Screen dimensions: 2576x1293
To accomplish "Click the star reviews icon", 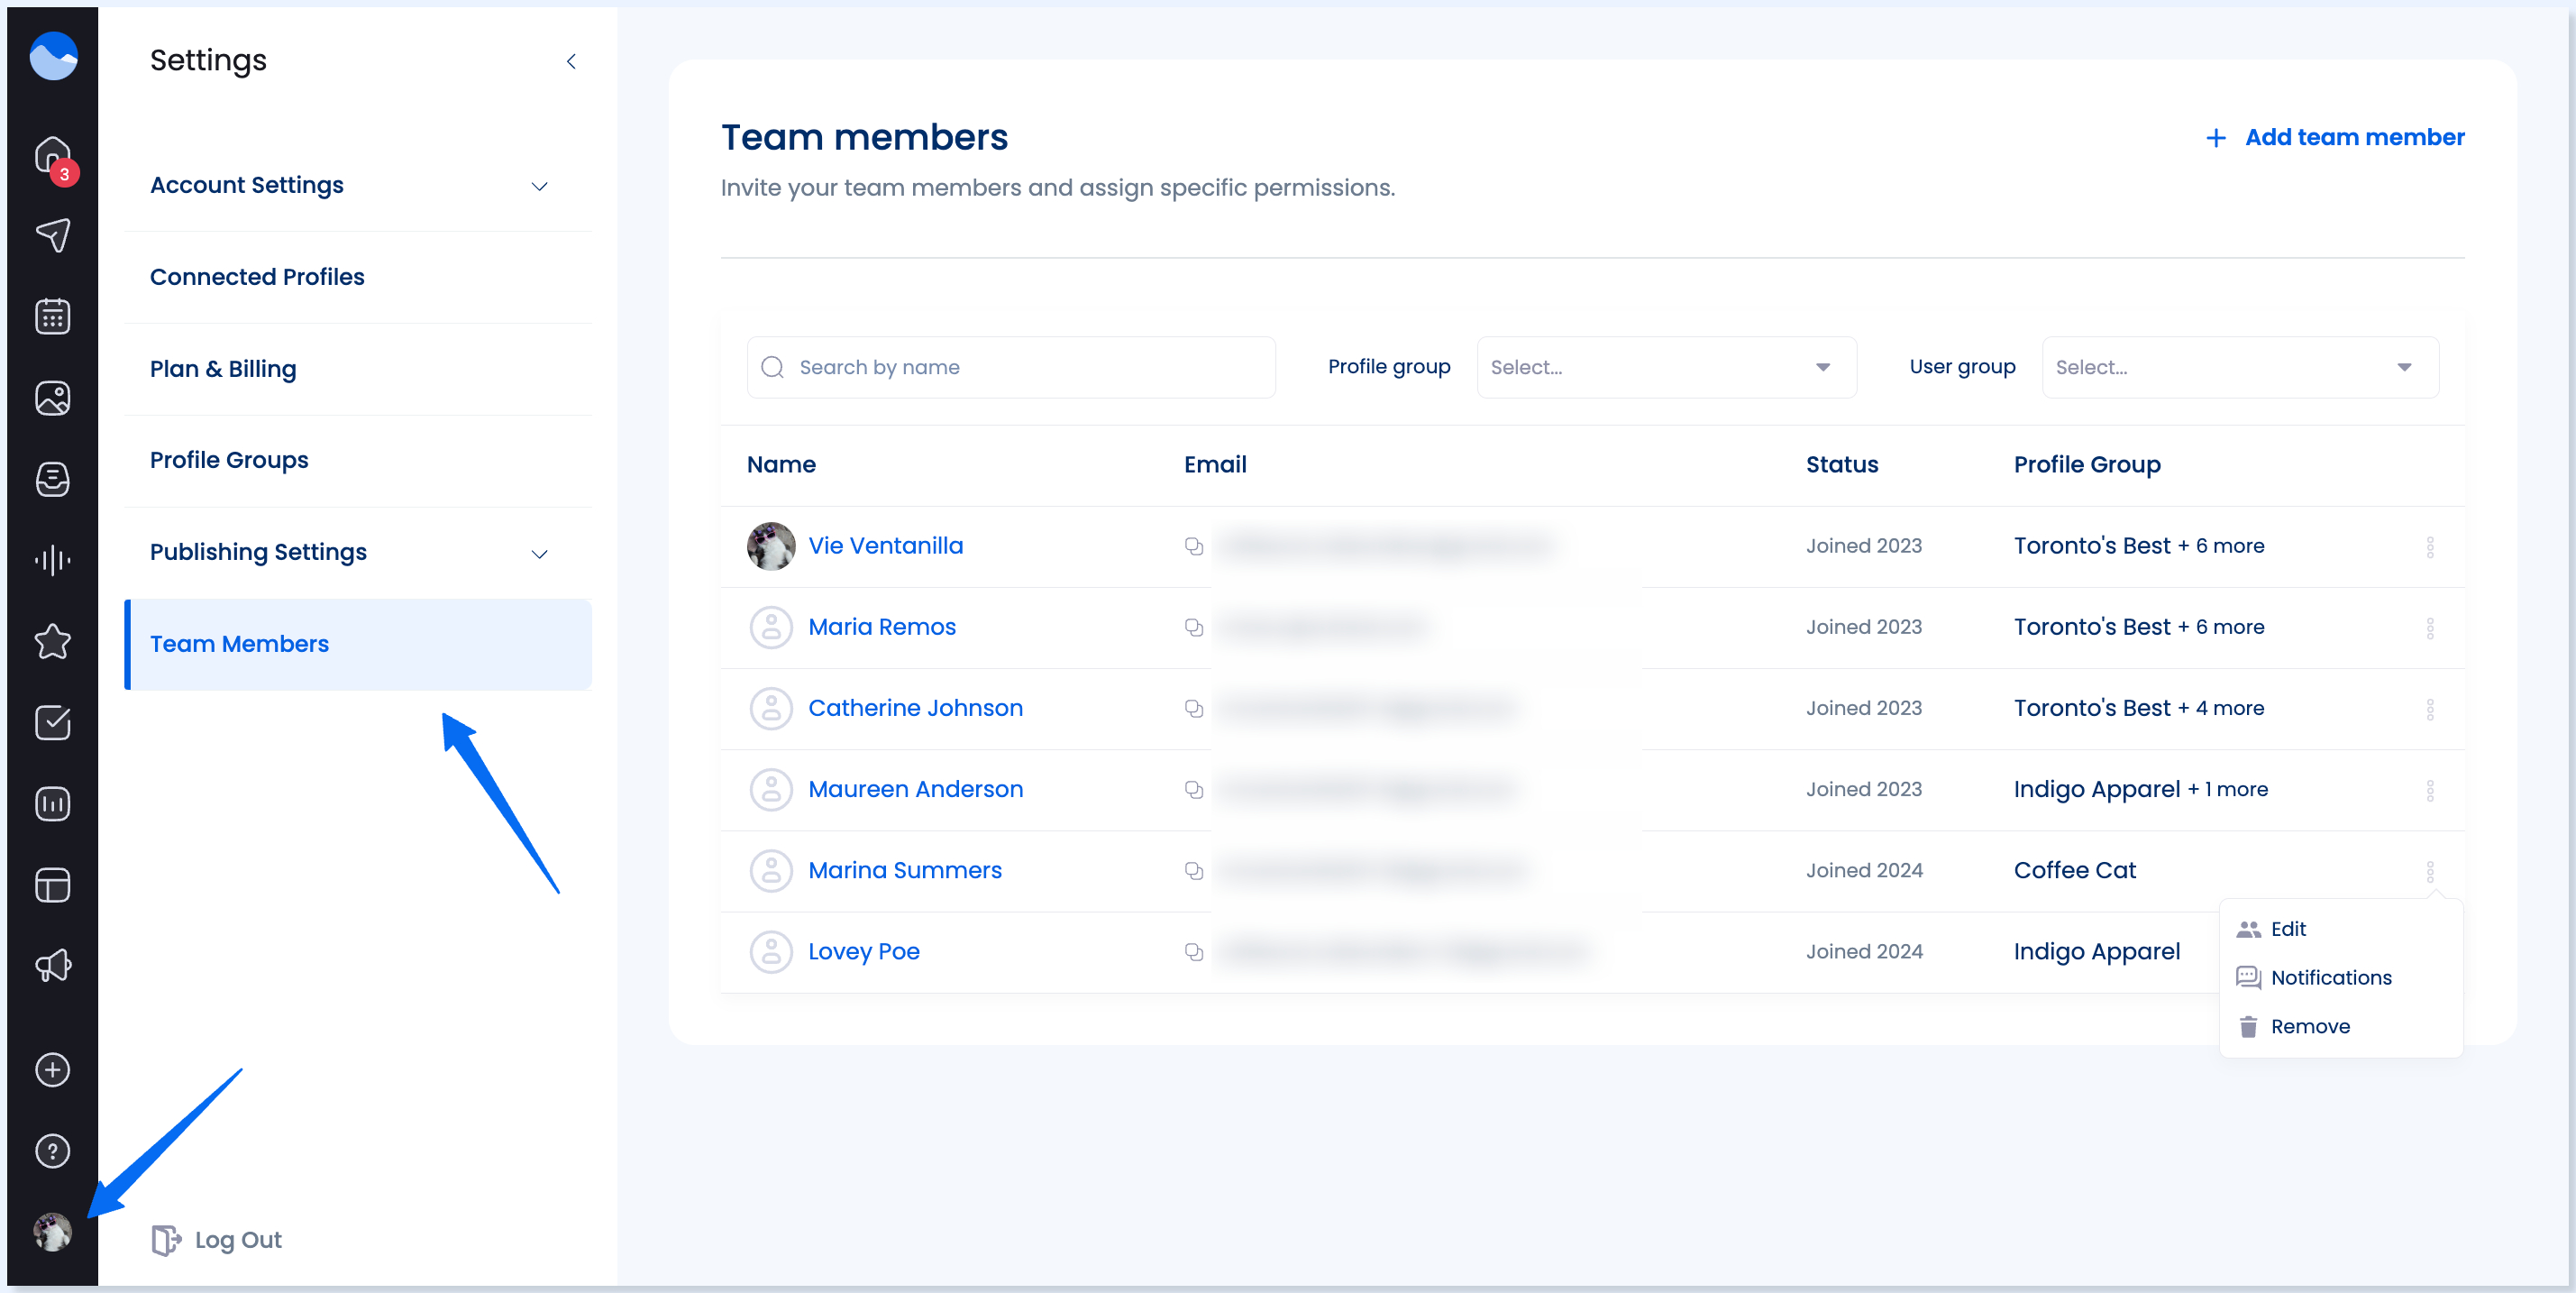I will tap(52, 641).
